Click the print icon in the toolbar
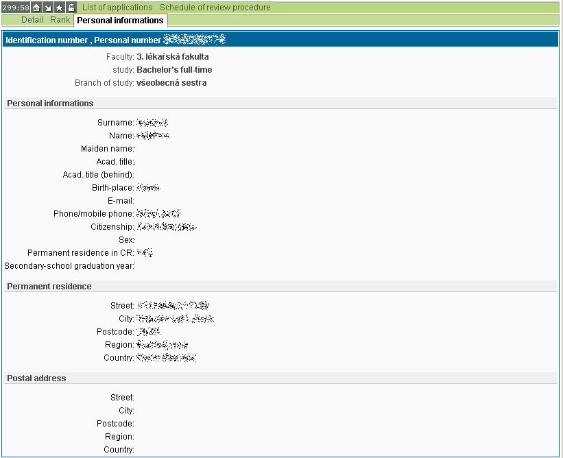563x458 pixels. [x=71, y=8]
